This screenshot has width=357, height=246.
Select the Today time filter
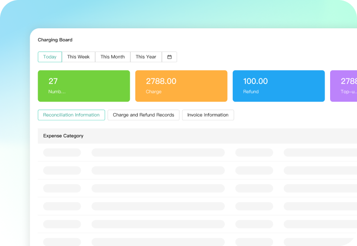click(x=50, y=57)
